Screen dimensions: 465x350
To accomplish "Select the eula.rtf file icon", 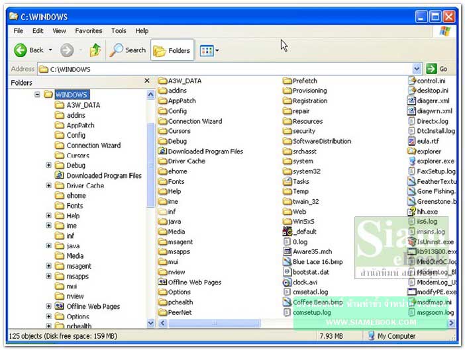I will click(x=412, y=141).
